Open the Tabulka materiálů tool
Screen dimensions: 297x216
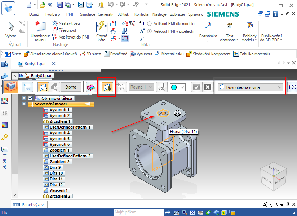coord(252,54)
